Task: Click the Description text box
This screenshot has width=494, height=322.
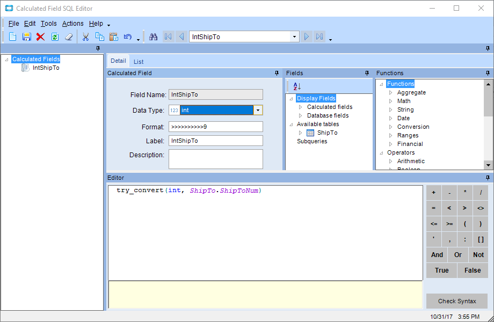Action: click(x=216, y=159)
